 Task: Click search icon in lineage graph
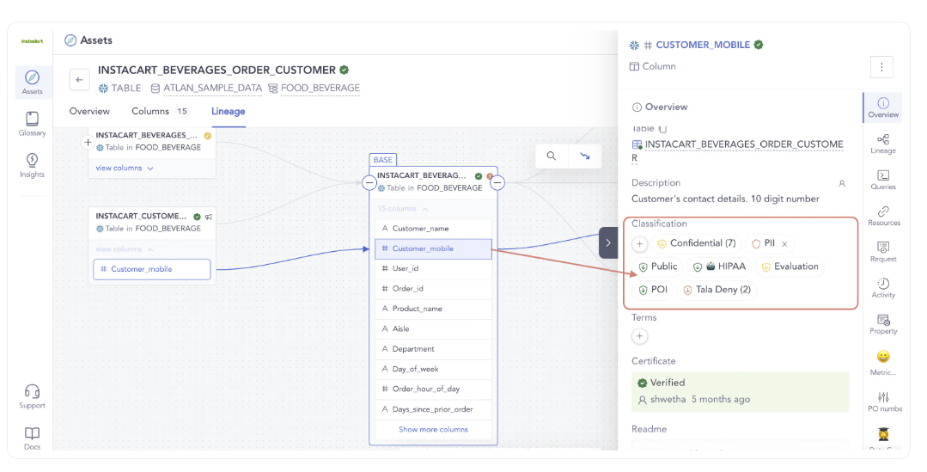pyautogui.click(x=552, y=156)
